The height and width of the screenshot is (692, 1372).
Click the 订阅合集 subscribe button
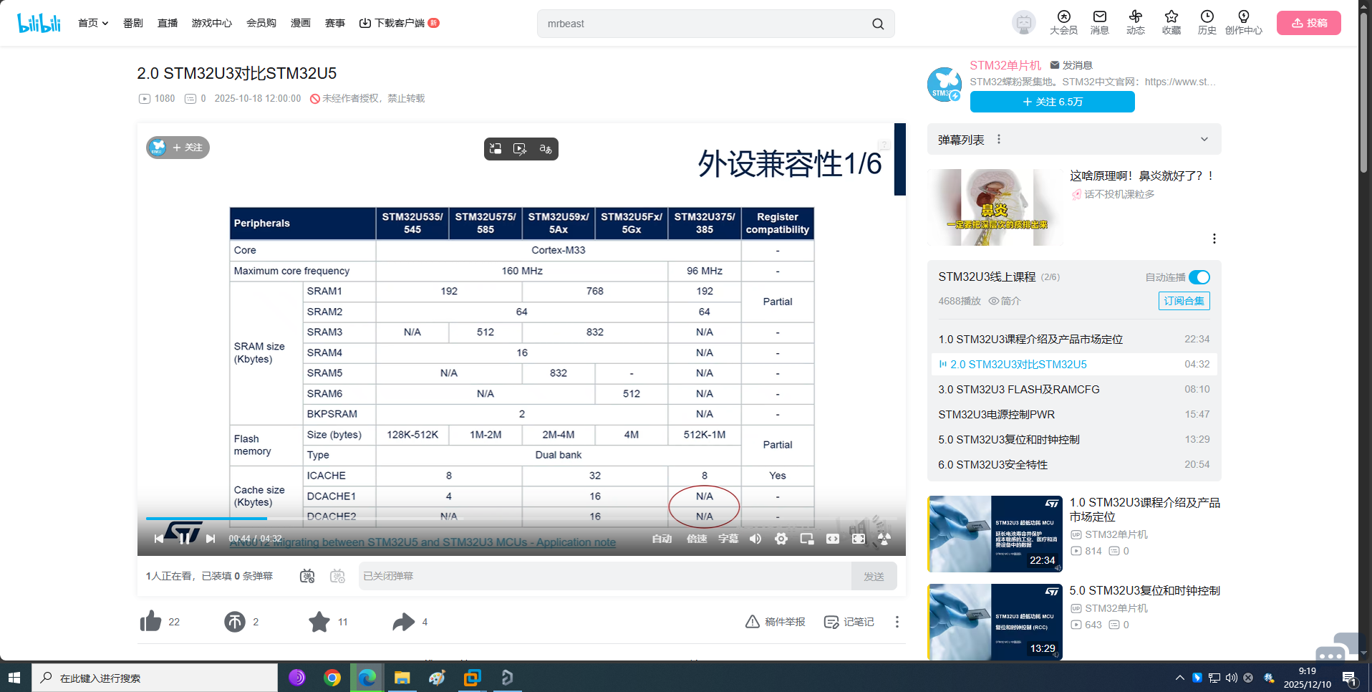click(x=1184, y=301)
